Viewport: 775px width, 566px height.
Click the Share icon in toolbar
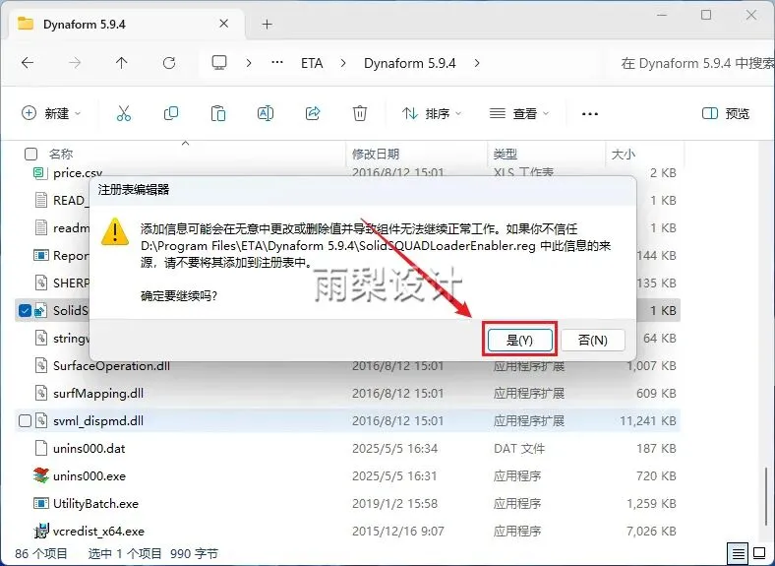coord(313,113)
